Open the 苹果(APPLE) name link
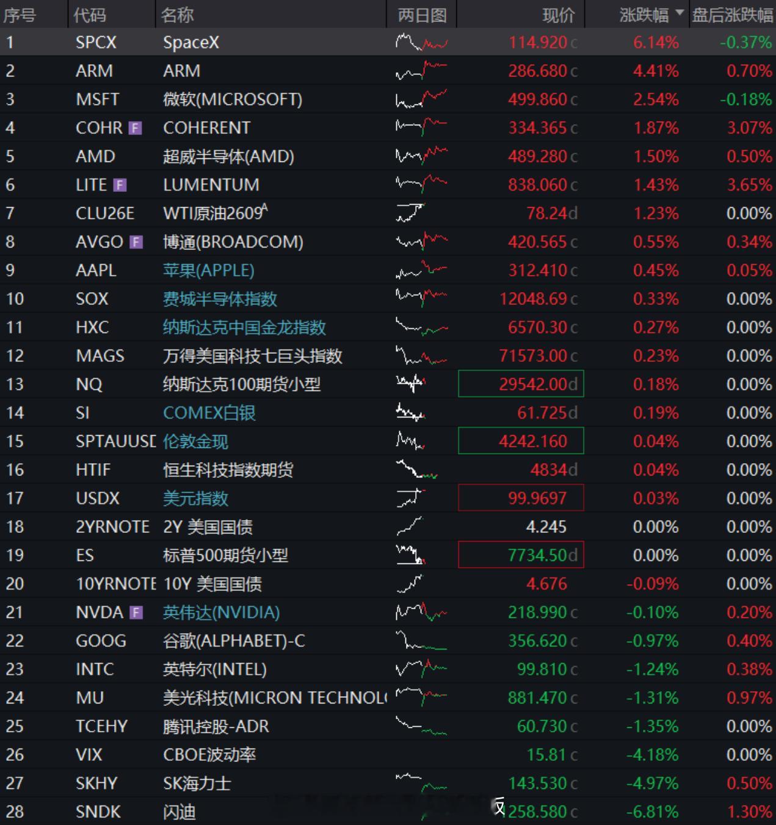Image resolution: width=776 pixels, height=825 pixels. (208, 270)
